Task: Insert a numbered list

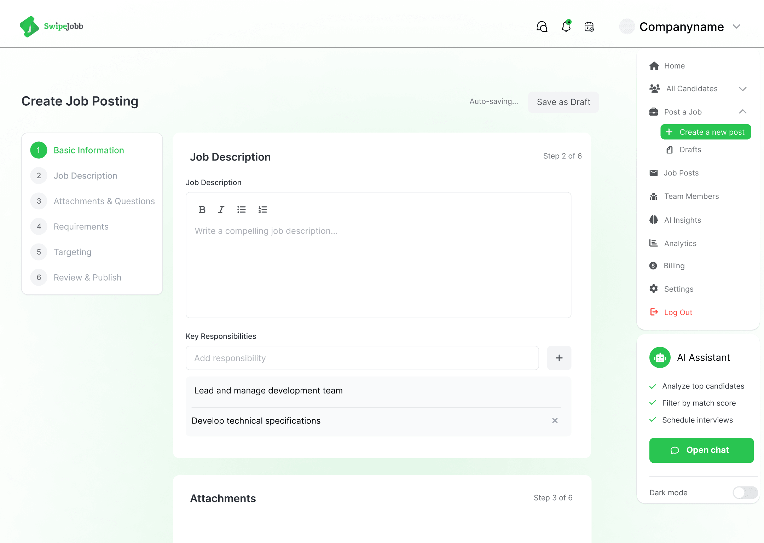Action: (x=263, y=210)
